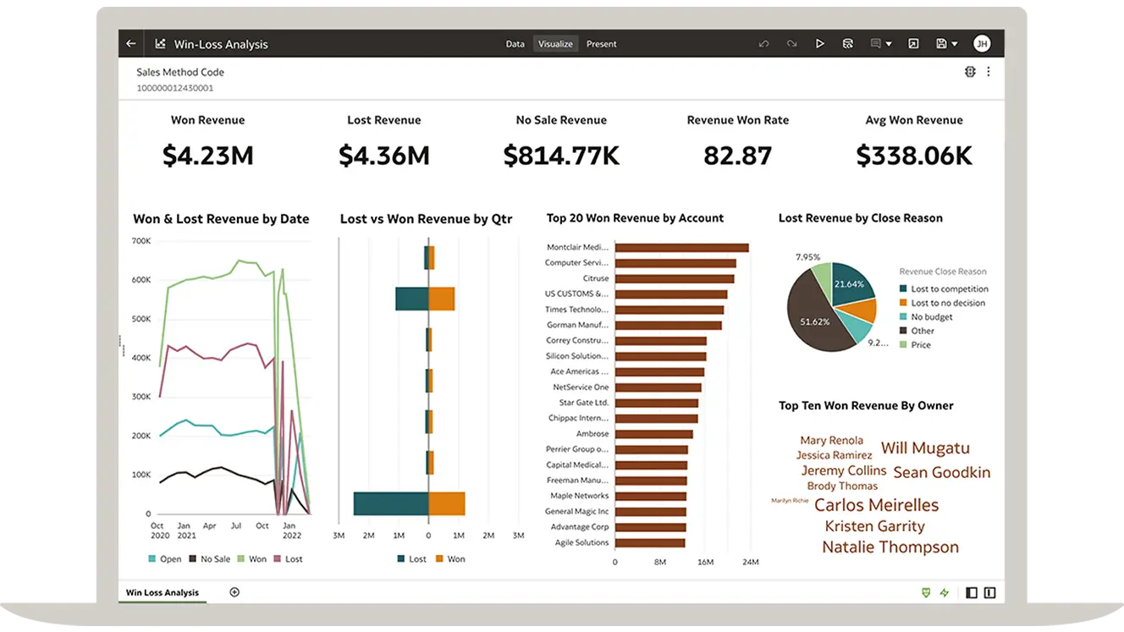Click the filter bar settings icon
1124x632 pixels.
coord(970,72)
